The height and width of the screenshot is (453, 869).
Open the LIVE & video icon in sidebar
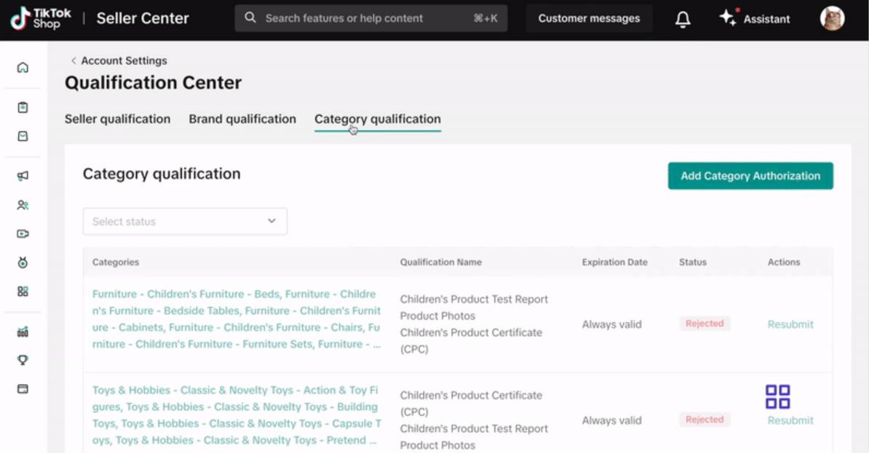[23, 233]
